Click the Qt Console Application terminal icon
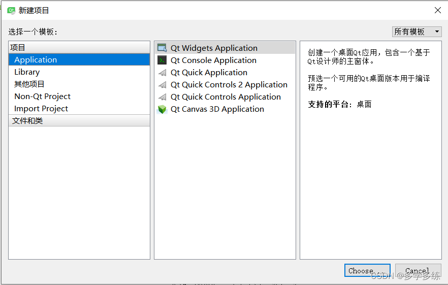Viewport: 448px width, 285px height. tap(162, 60)
